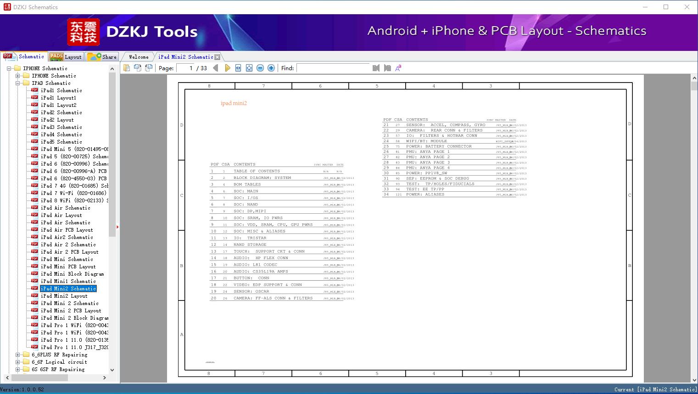Collapse the IPHONE Schematic root node
Screen dimensions: 698x394
(9, 68)
